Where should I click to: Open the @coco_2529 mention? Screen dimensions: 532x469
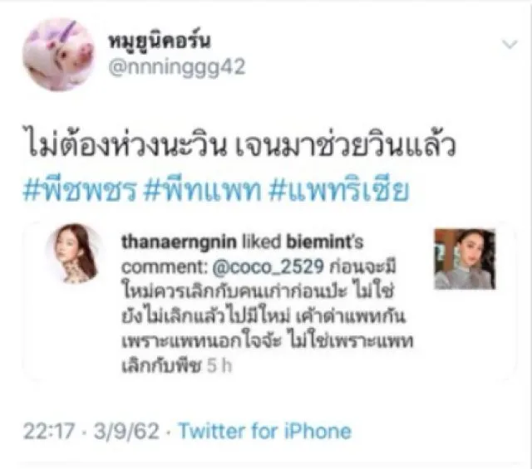click(268, 267)
